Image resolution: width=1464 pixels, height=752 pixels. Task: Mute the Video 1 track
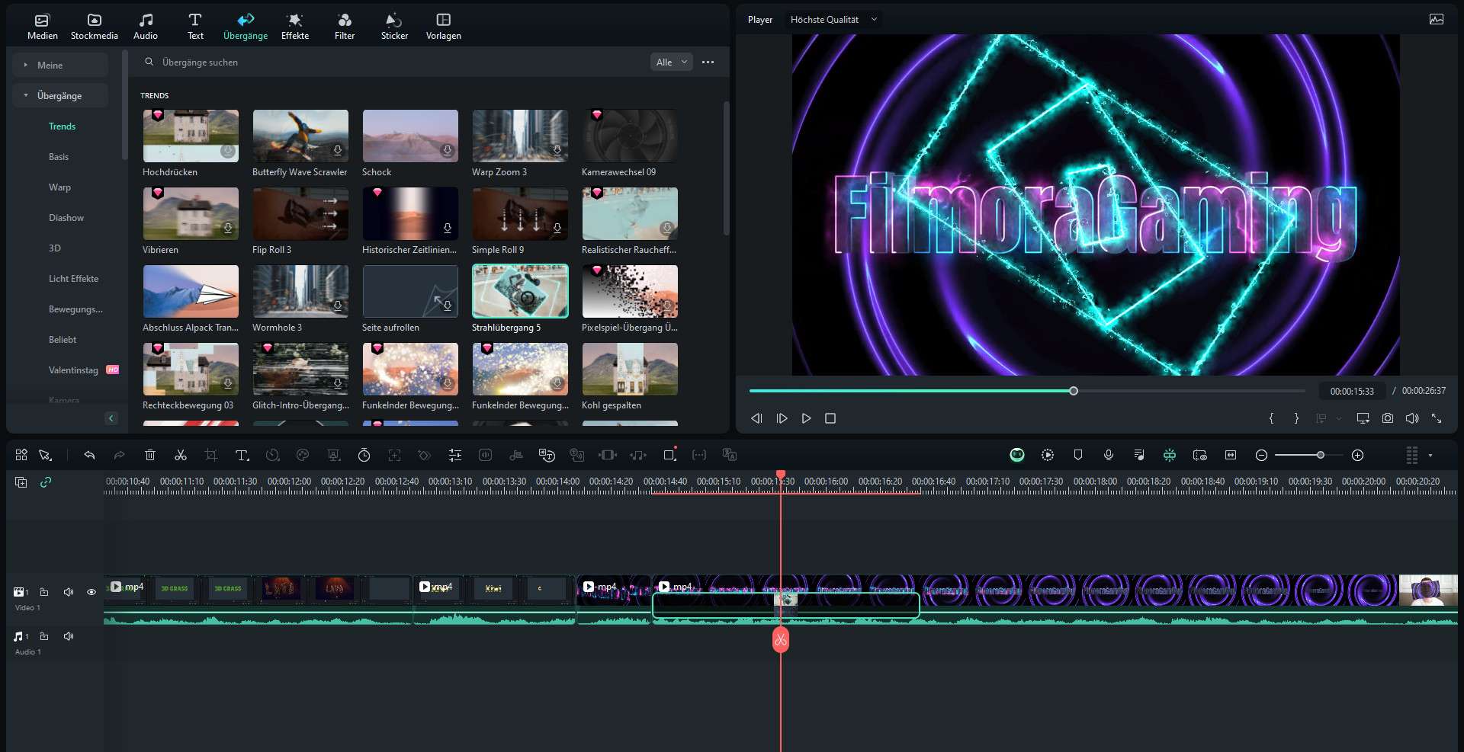tap(69, 592)
